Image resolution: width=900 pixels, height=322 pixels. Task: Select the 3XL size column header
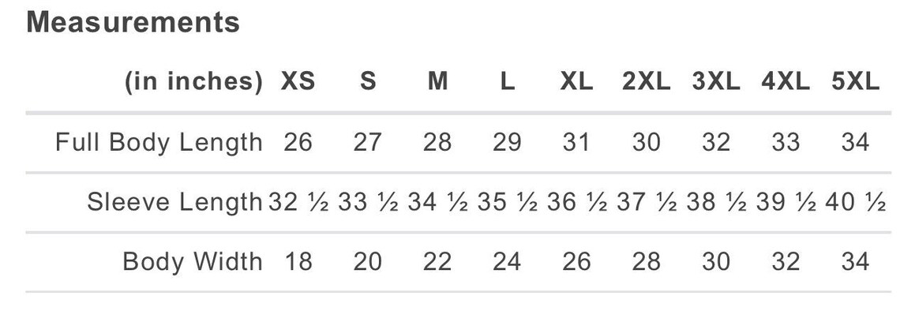point(716,81)
